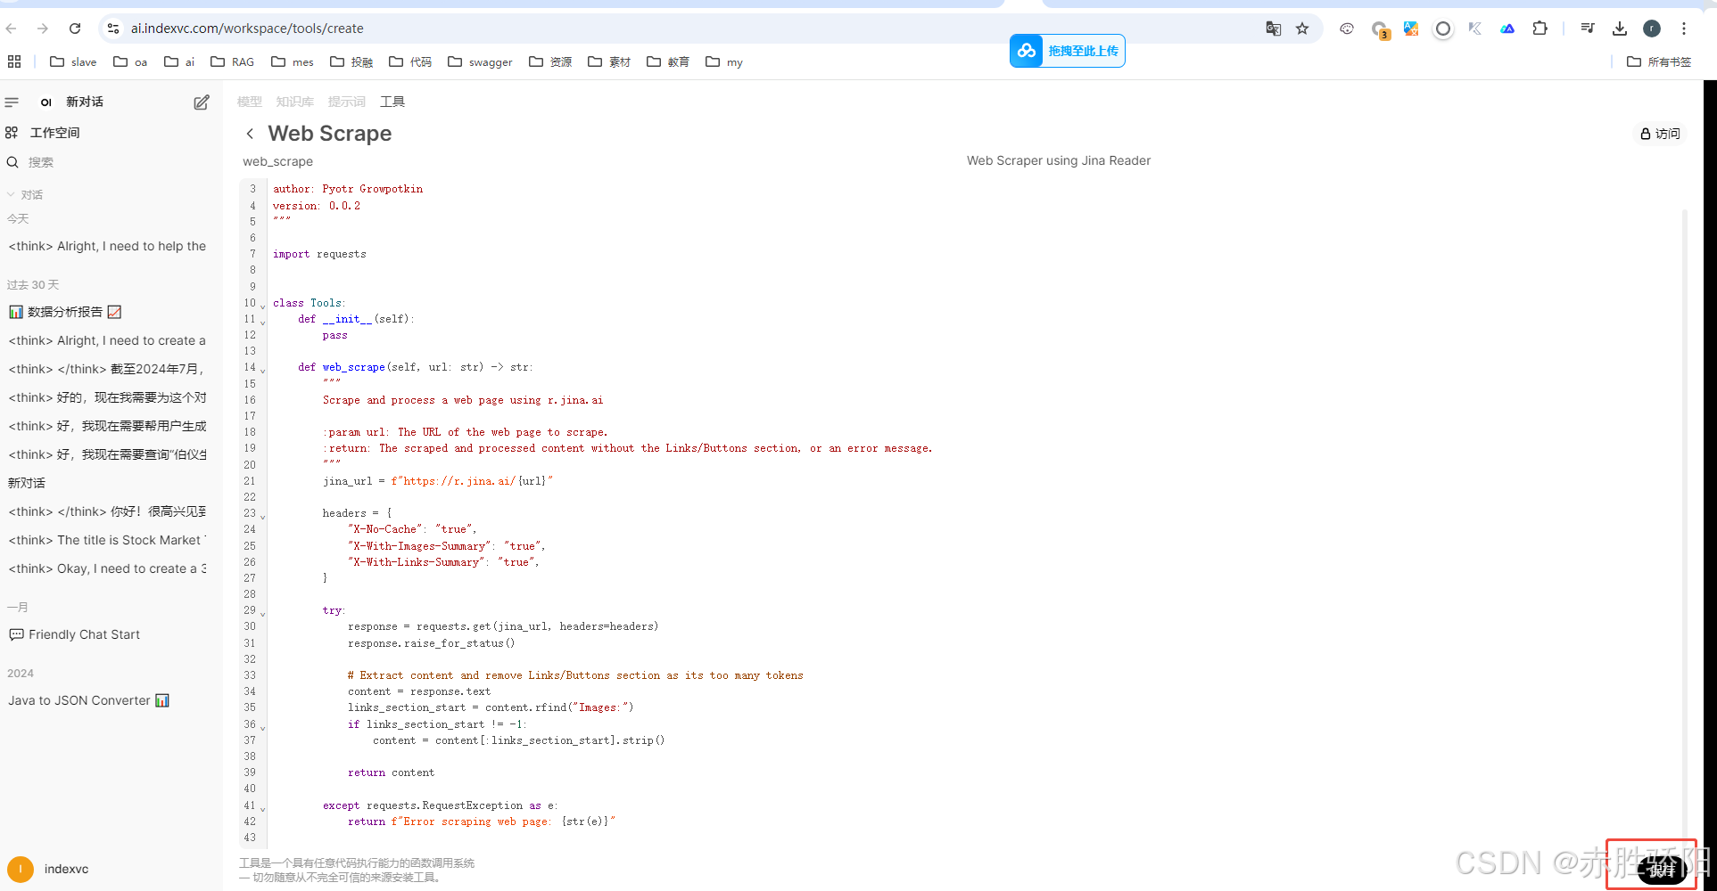Click the 访问 access button

click(x=1660, y=134)
